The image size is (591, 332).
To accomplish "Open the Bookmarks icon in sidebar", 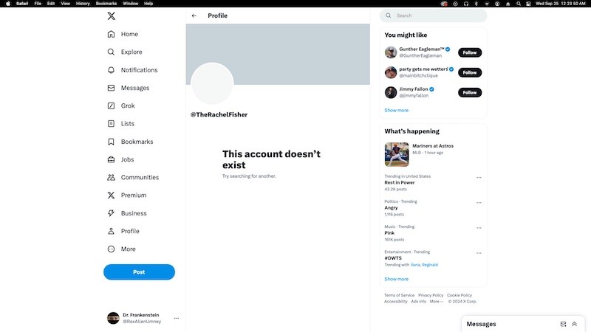I will click(111, 142).
